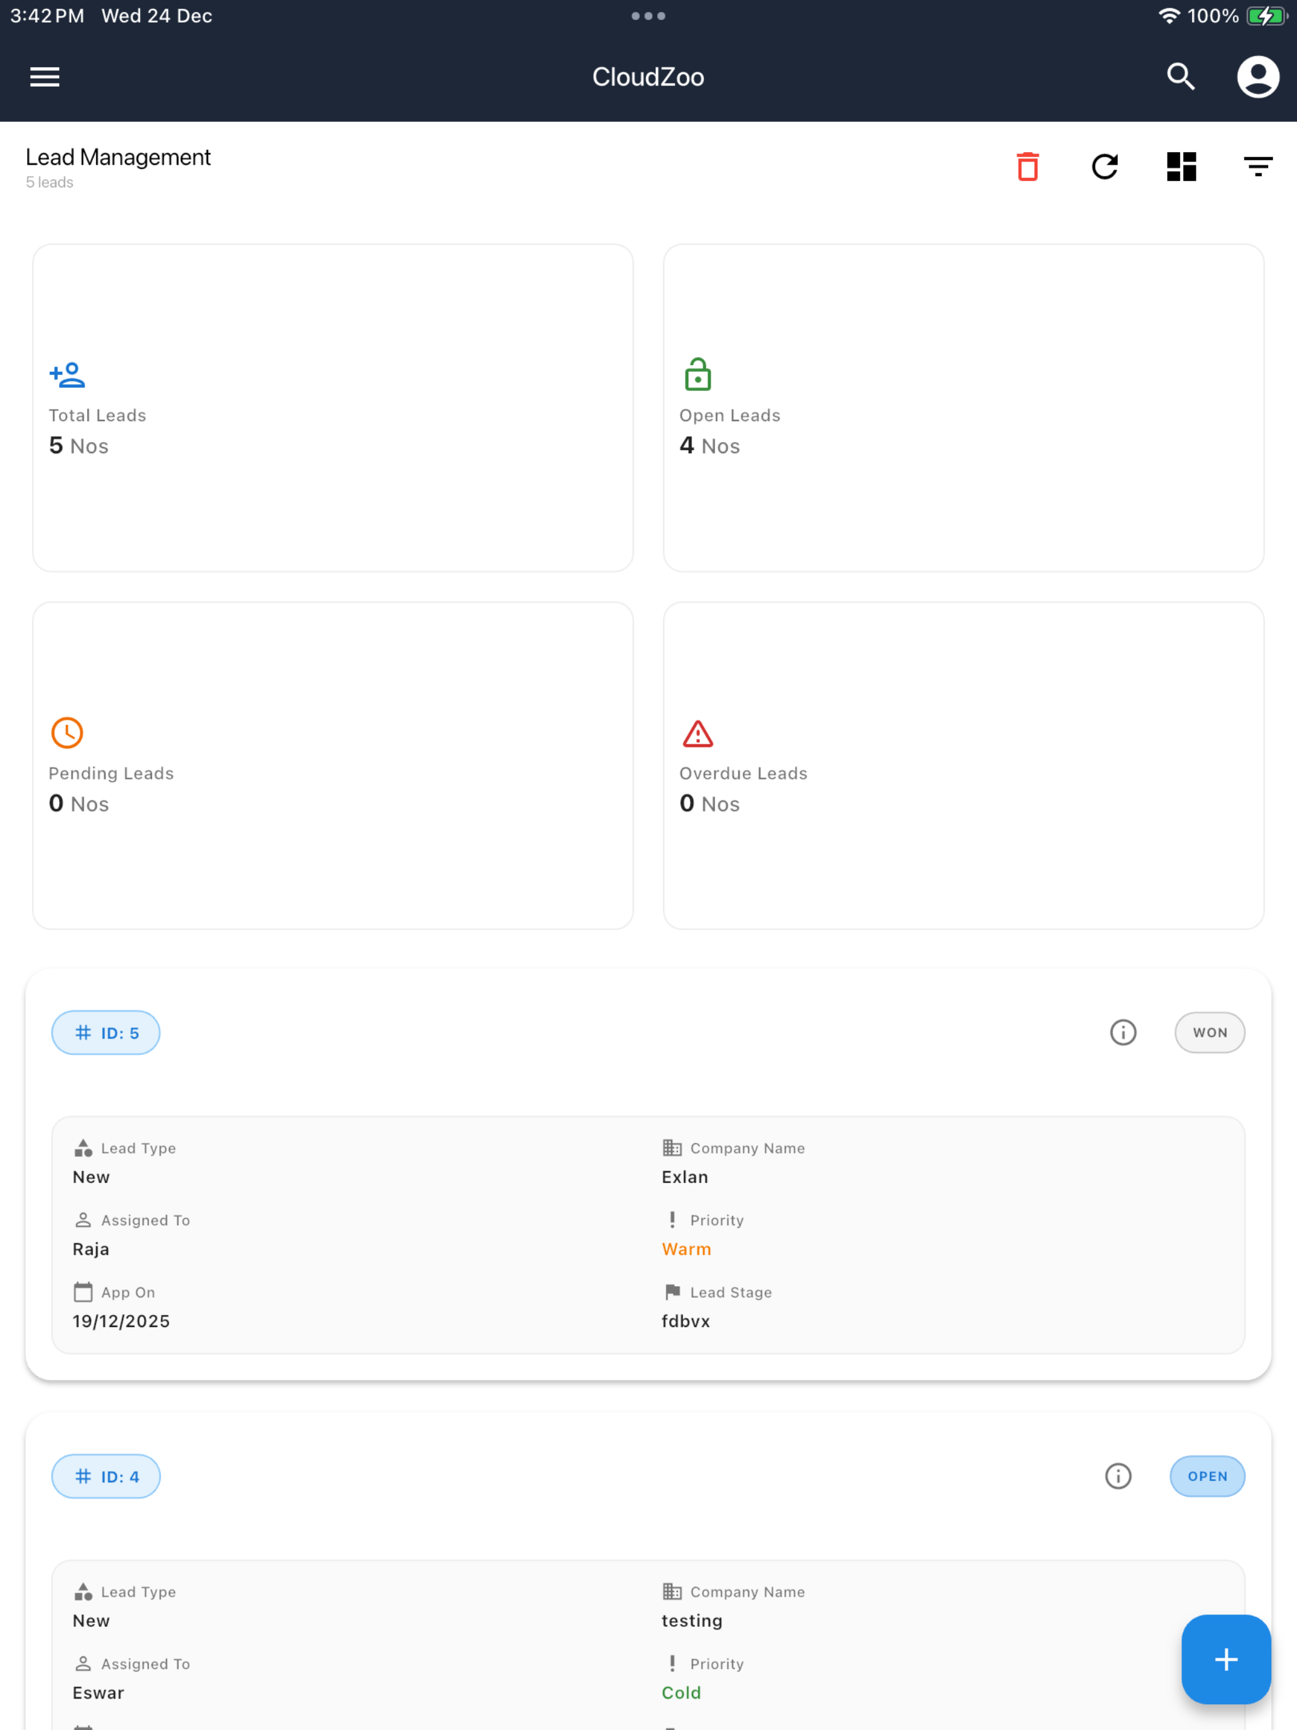1297x1730 pixels.
Task: Click the CloudZoo app title
Action: (x=648, y=77)
